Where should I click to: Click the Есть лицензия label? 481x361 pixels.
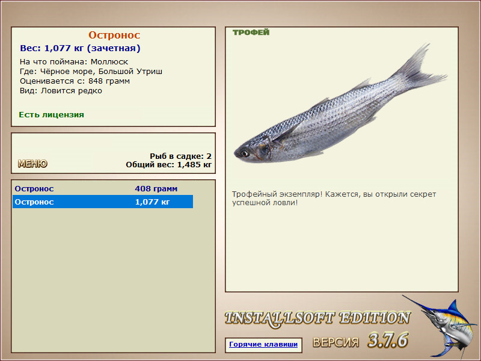[52, 115]
